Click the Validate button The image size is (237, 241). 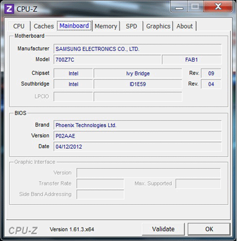click(x=163, y=229)
